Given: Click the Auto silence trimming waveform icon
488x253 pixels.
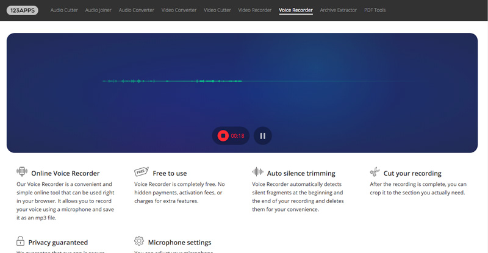Looking at the screenshot, I should [257, 173].
